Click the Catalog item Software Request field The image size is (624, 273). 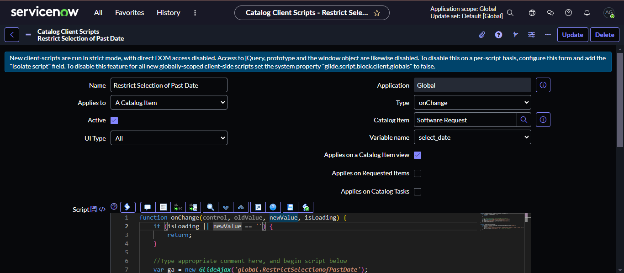click(x=465, y=120)
